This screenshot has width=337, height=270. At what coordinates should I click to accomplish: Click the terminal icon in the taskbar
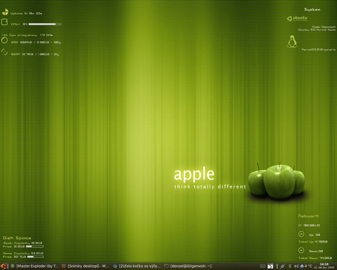click(x=166, y=266)
